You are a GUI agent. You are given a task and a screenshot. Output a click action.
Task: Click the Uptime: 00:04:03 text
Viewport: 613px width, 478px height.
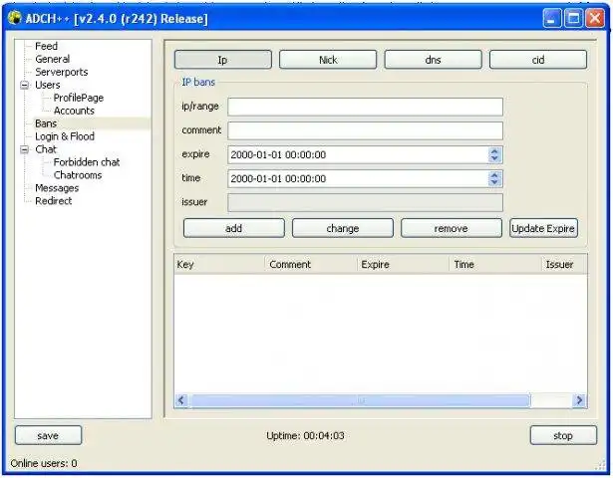(x=305, y=435)
